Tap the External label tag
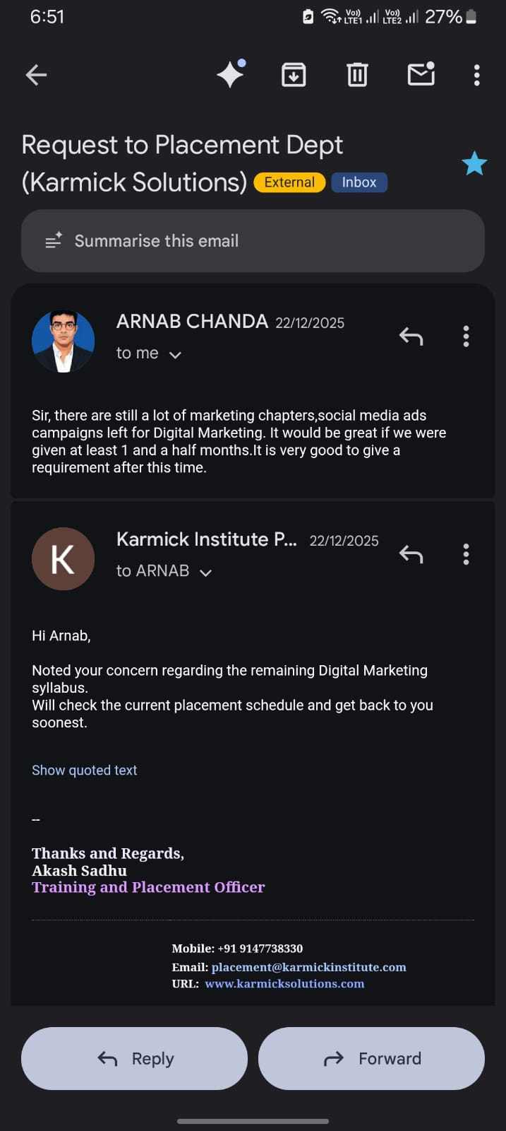This screenshot has width=506, height=1131. (289, 182)
